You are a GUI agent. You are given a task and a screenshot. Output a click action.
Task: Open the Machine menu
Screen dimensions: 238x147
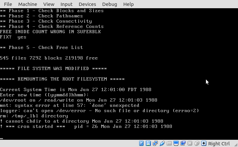coord(28,4)
